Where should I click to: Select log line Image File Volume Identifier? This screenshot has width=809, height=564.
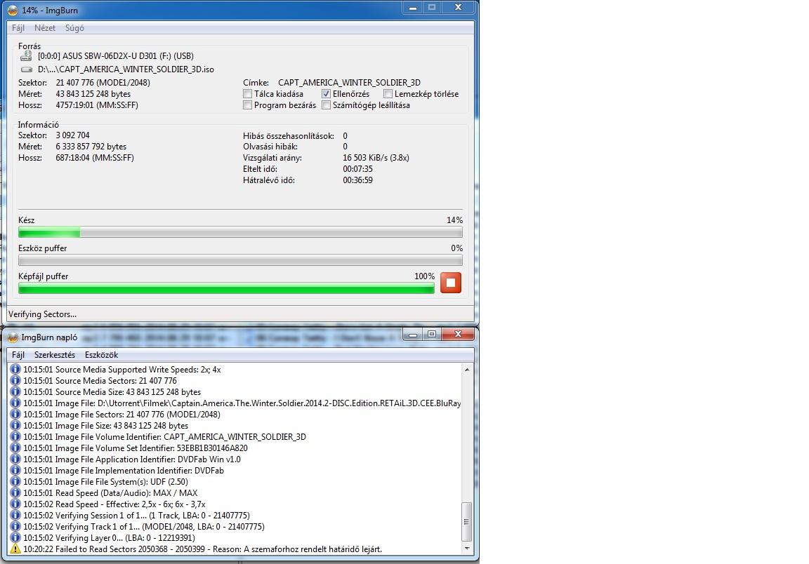pos(164,436)
